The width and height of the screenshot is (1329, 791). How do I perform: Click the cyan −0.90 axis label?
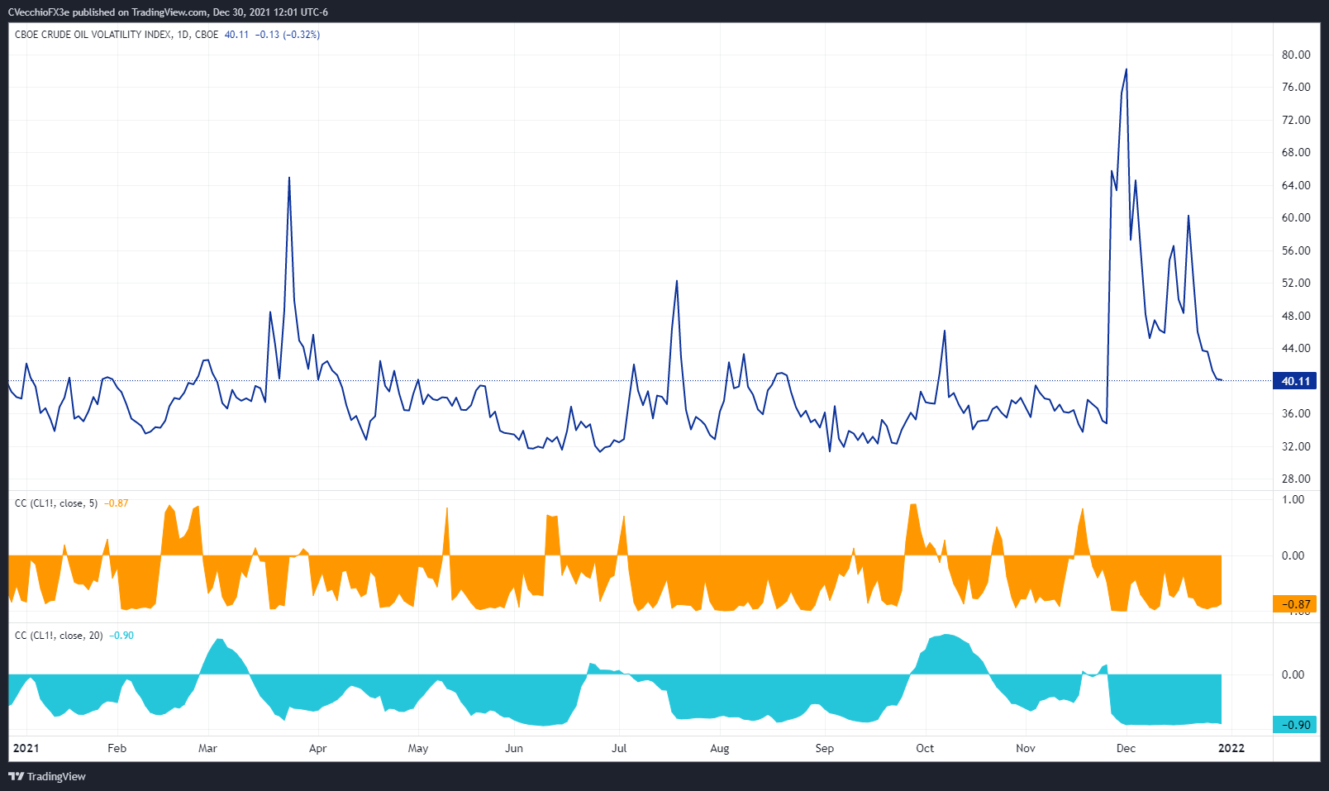click(x=1295, y=725)
